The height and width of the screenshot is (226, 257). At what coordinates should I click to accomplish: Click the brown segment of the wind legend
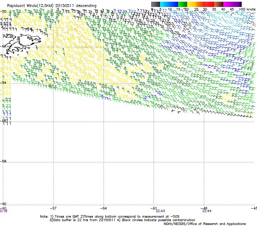(x=219, y=4)
